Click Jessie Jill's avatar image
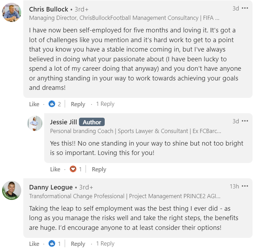This screenshot has width=255, height=249. (x=35, y=123)
